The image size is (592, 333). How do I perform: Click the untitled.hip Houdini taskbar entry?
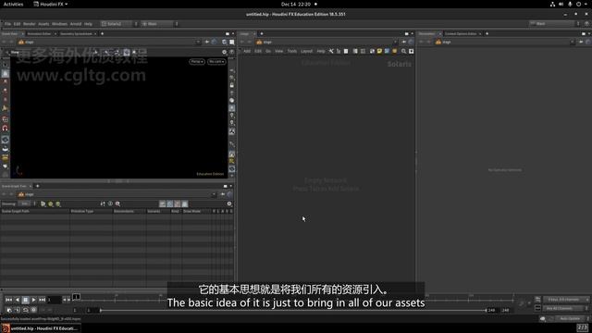[x=41, y=328]
